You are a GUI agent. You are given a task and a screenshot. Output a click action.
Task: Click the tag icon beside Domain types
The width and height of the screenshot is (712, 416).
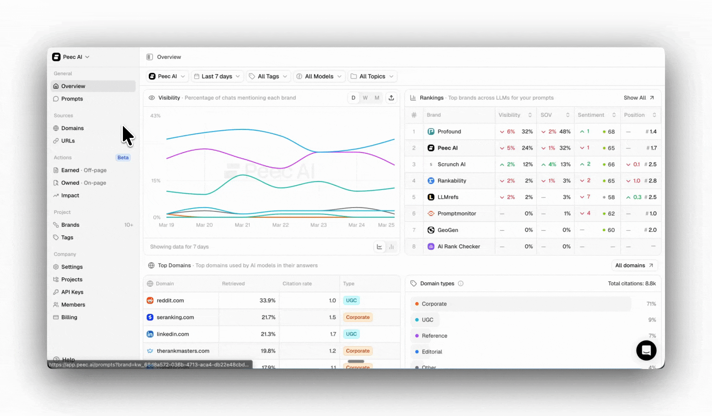pos(413,283)
